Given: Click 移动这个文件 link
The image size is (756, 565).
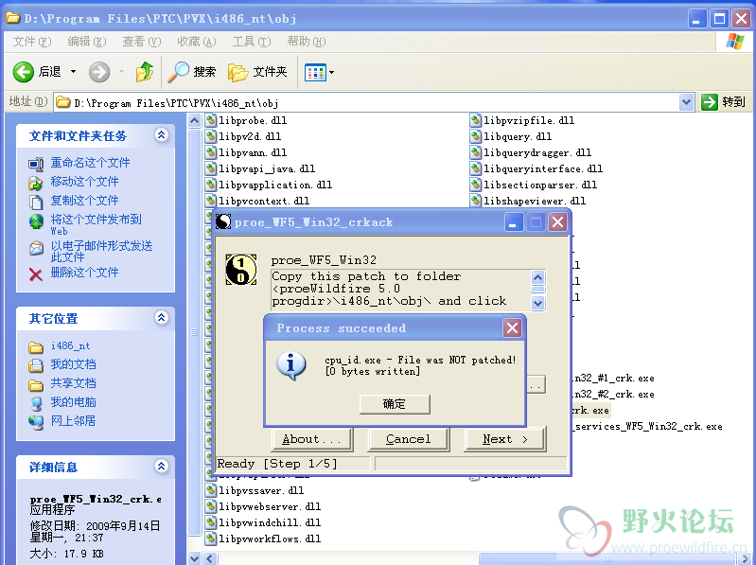Looking at the screenshot, I should click(x=84, y=182).
